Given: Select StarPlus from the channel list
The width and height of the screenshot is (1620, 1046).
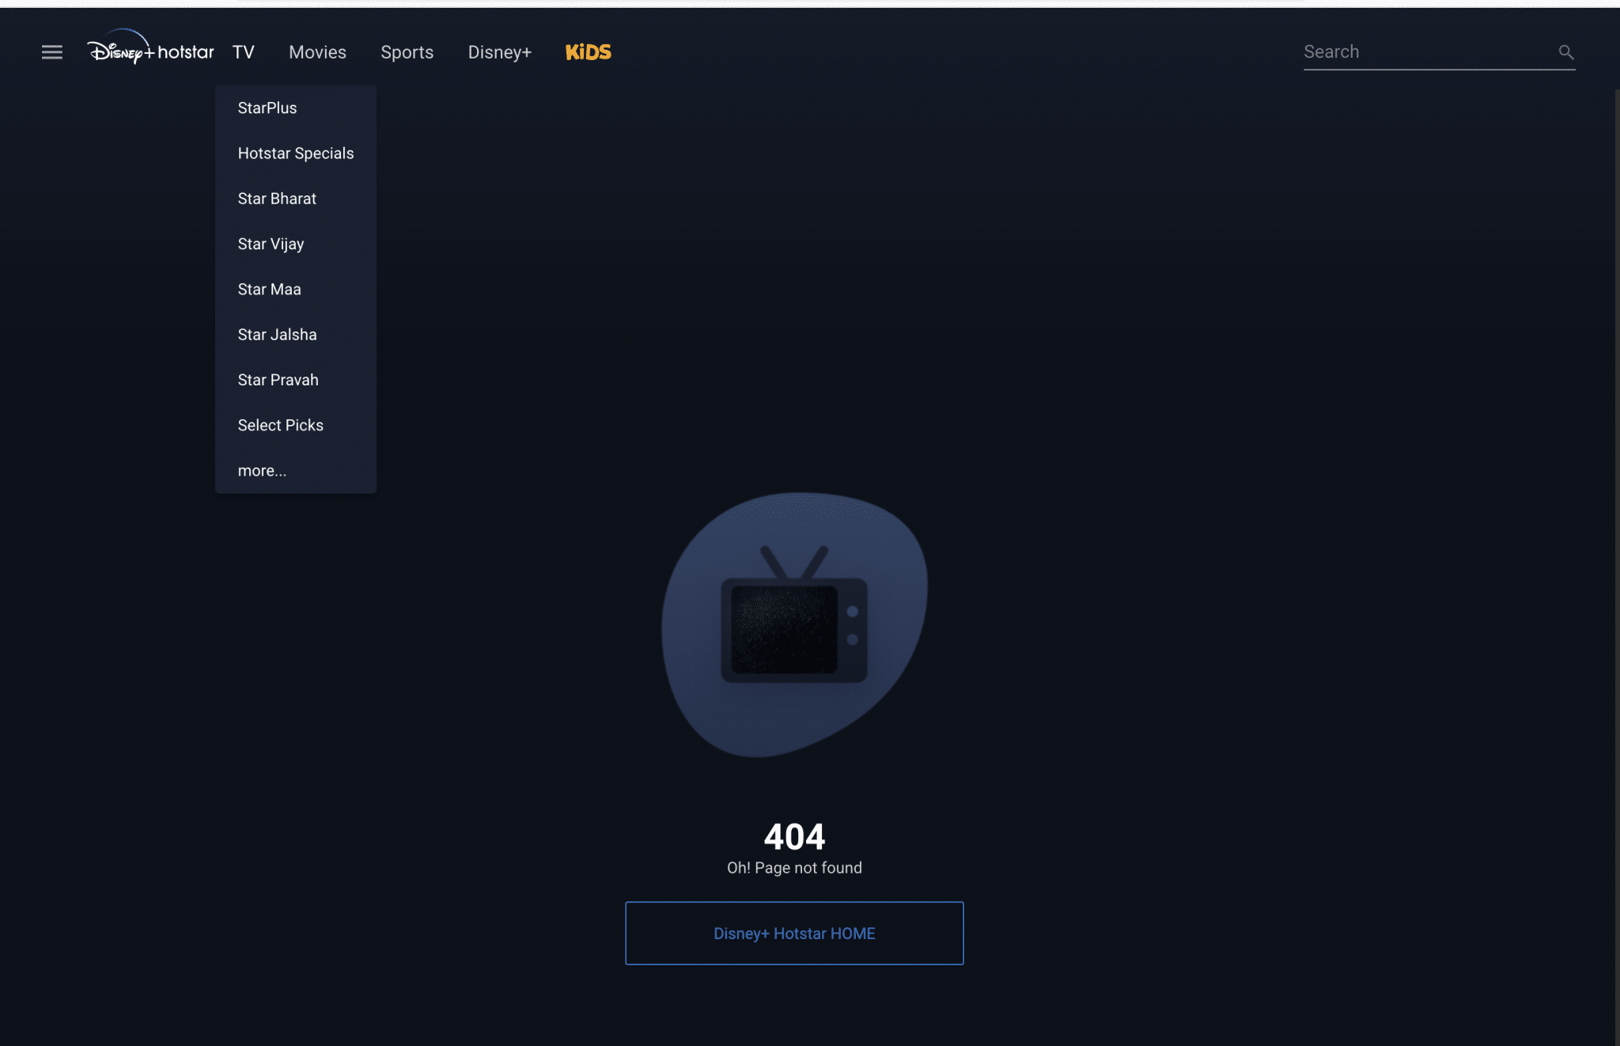Looking at the screenshot, I should (x=267, y=108).
